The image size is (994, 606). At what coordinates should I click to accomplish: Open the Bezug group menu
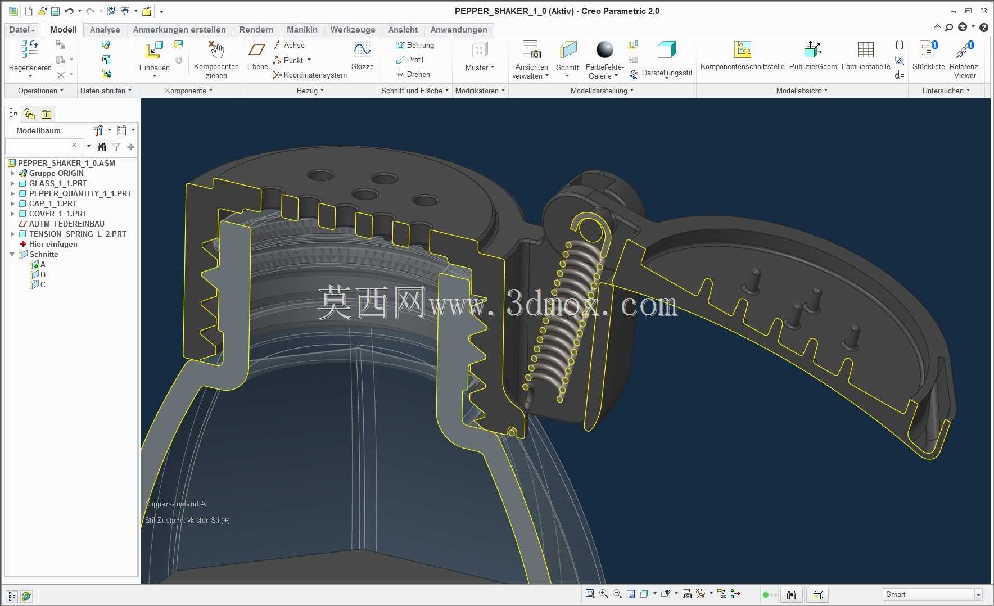click(x=310, y=91)
